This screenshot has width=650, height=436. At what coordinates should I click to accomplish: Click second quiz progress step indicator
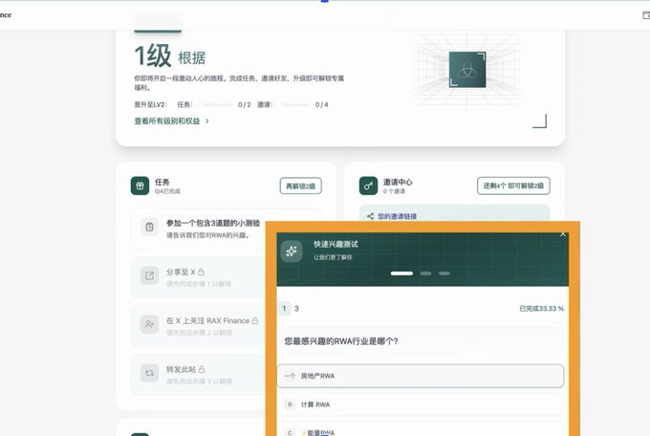425,273
